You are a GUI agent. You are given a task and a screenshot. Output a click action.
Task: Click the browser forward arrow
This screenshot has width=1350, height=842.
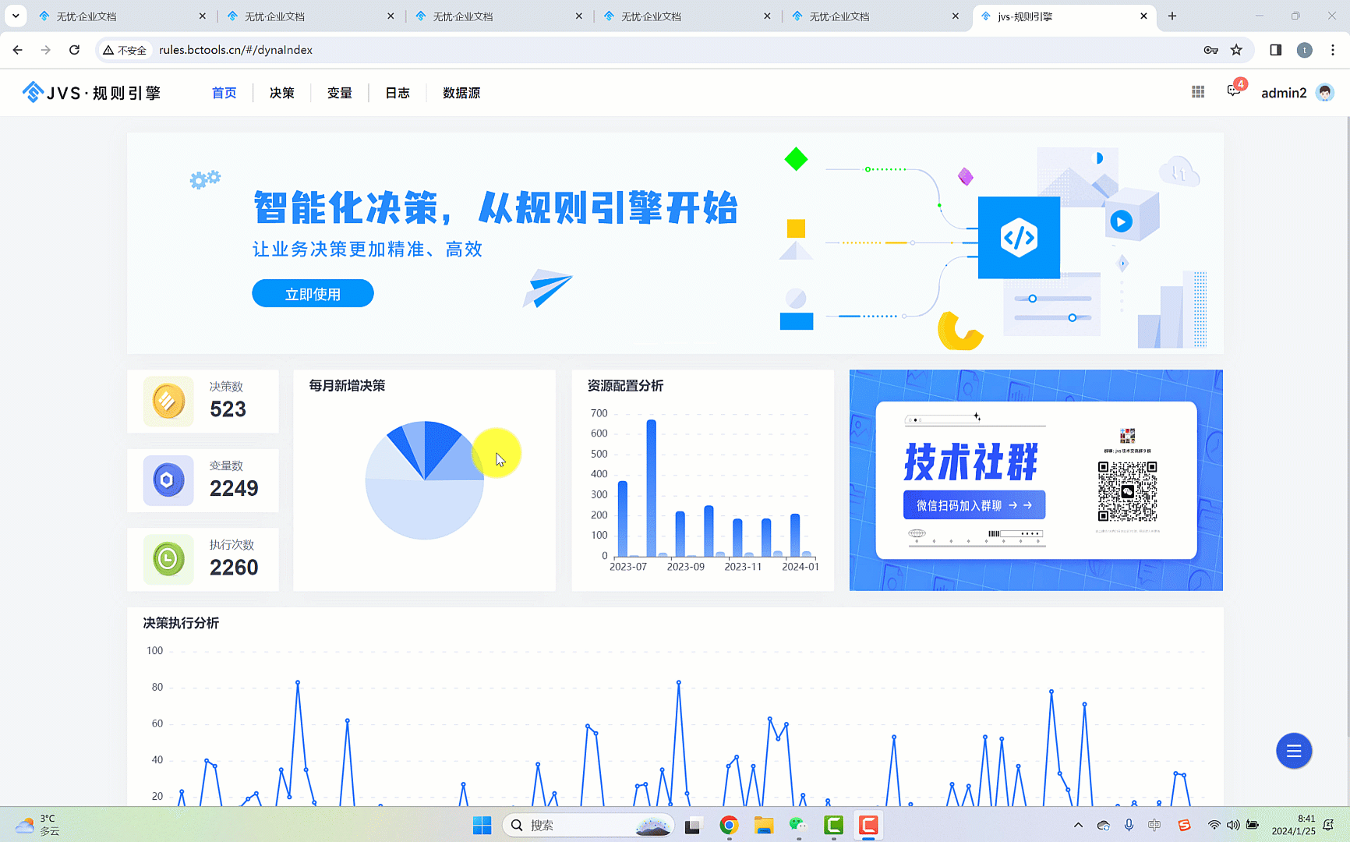tap(46, 50)
